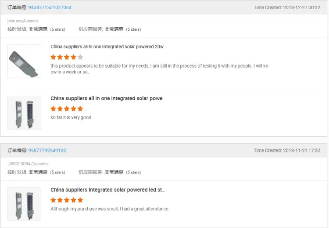This screenshot has width=329, height=228.
Task: Click the fourth orange star of the 20w review
Action: [x=73, y=57]
